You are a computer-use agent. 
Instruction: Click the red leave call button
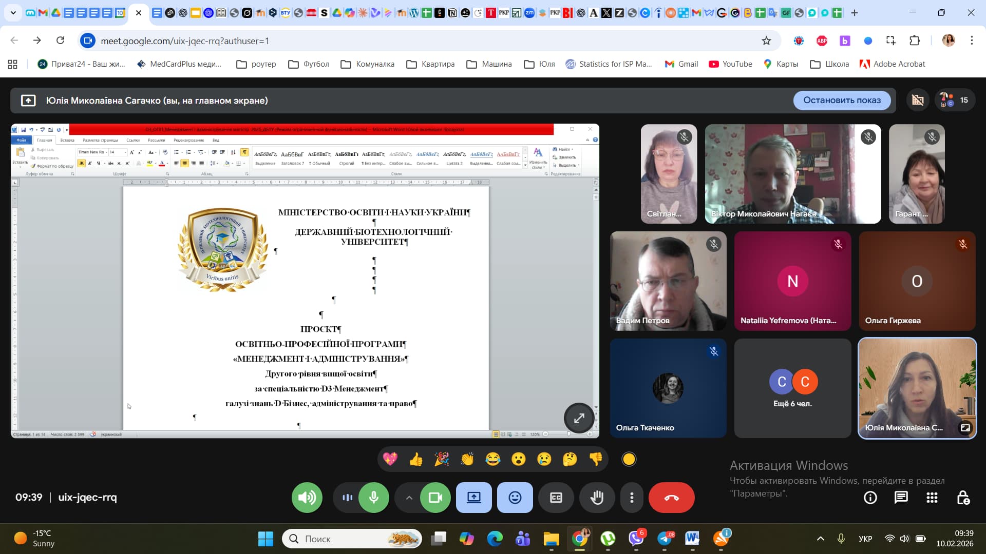tap(671, 498)
